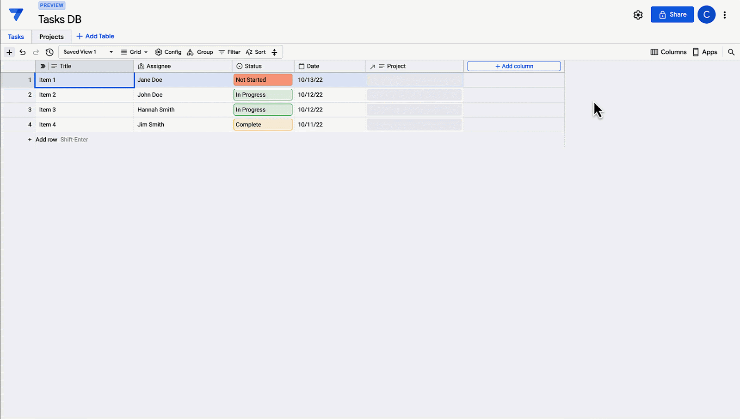Open the In Progress status for Item 3
The height and width of the screenshot is (419, 740).
(x=263, y=110)
